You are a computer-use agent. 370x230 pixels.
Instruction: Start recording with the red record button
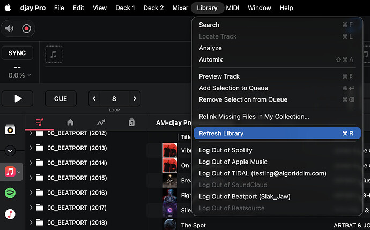[x=26, y=28]
